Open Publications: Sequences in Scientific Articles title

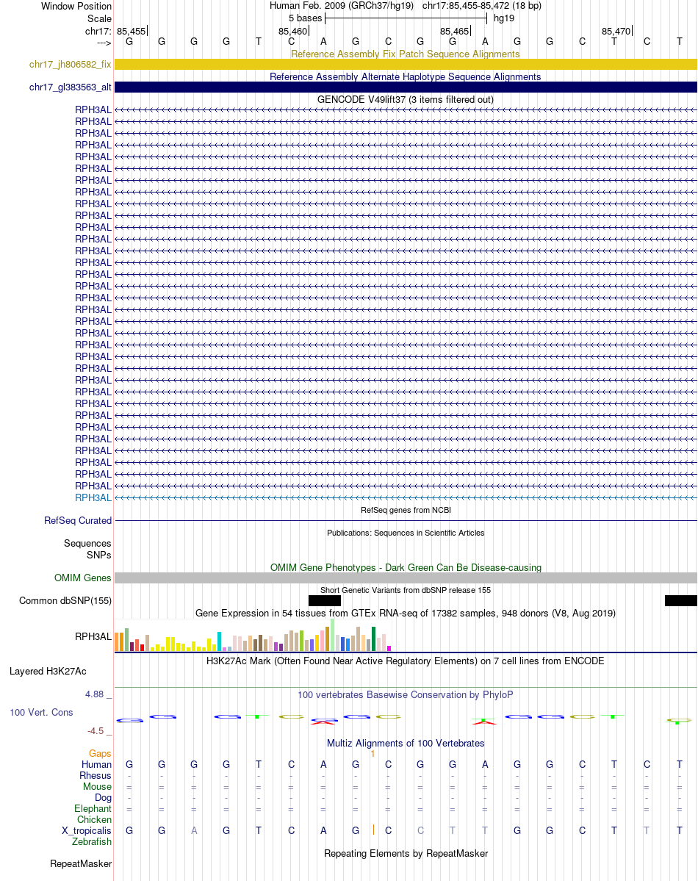(x=406, y=533)
